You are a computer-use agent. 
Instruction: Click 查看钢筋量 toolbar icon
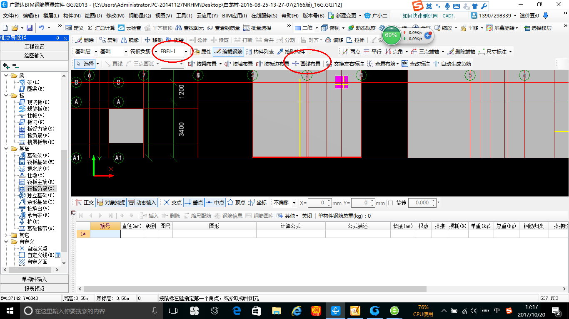click(x=224, y=28)
